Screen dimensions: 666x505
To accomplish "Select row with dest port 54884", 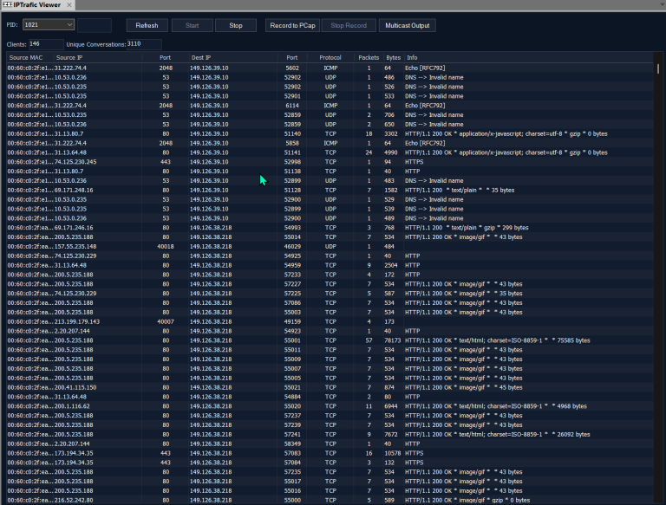I will [x=330, y=397].
